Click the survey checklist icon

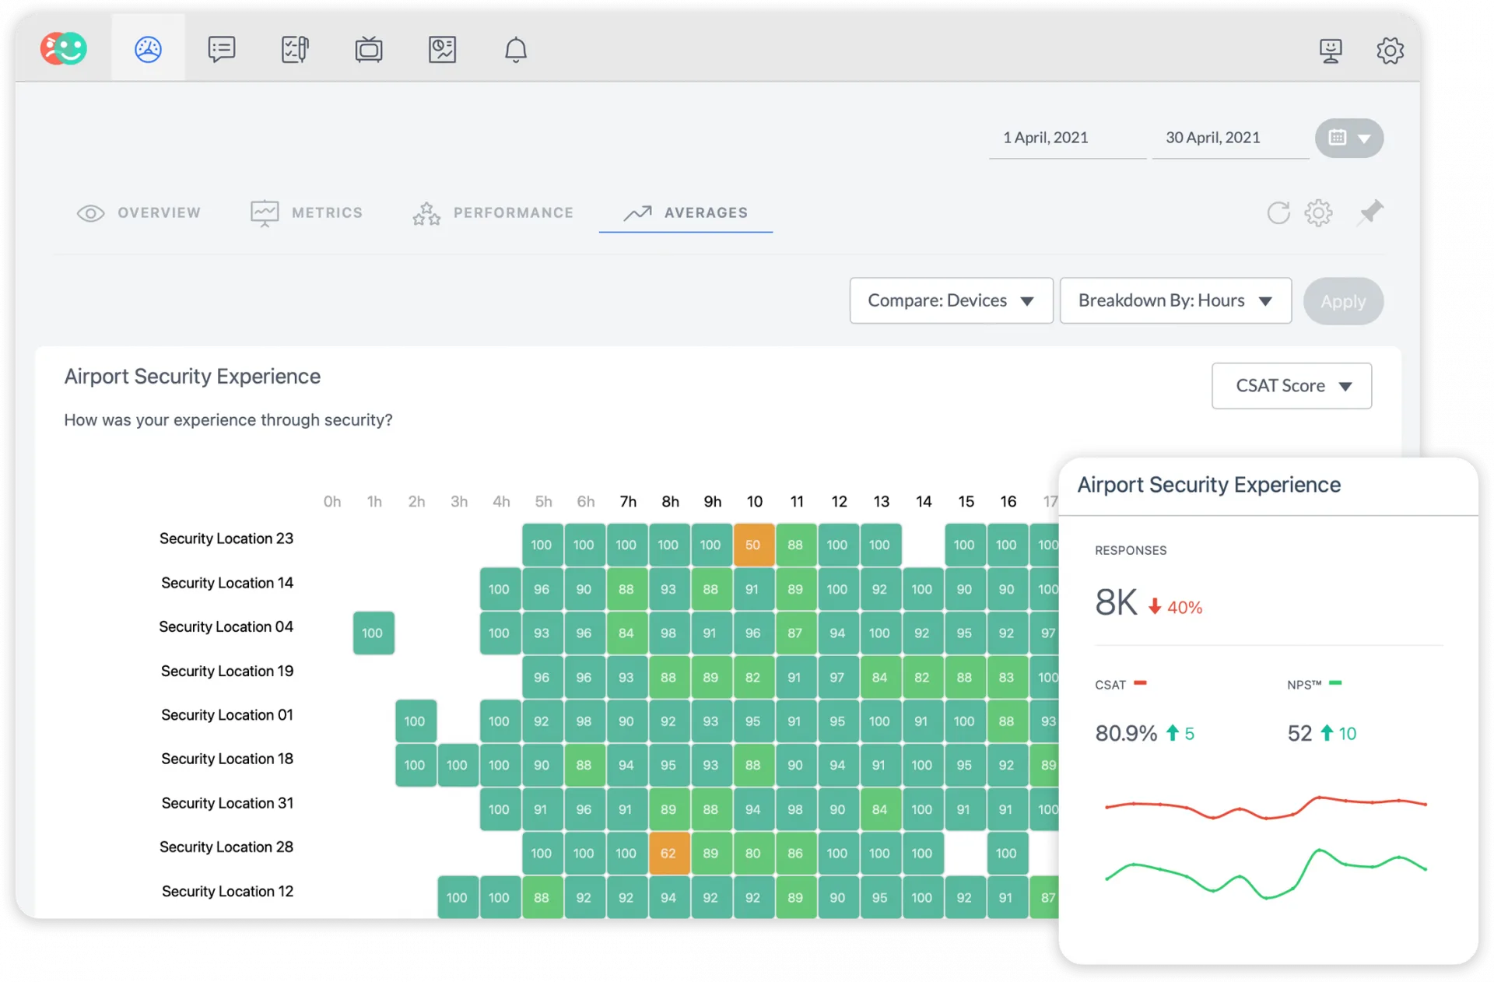(x=295, y=49)
